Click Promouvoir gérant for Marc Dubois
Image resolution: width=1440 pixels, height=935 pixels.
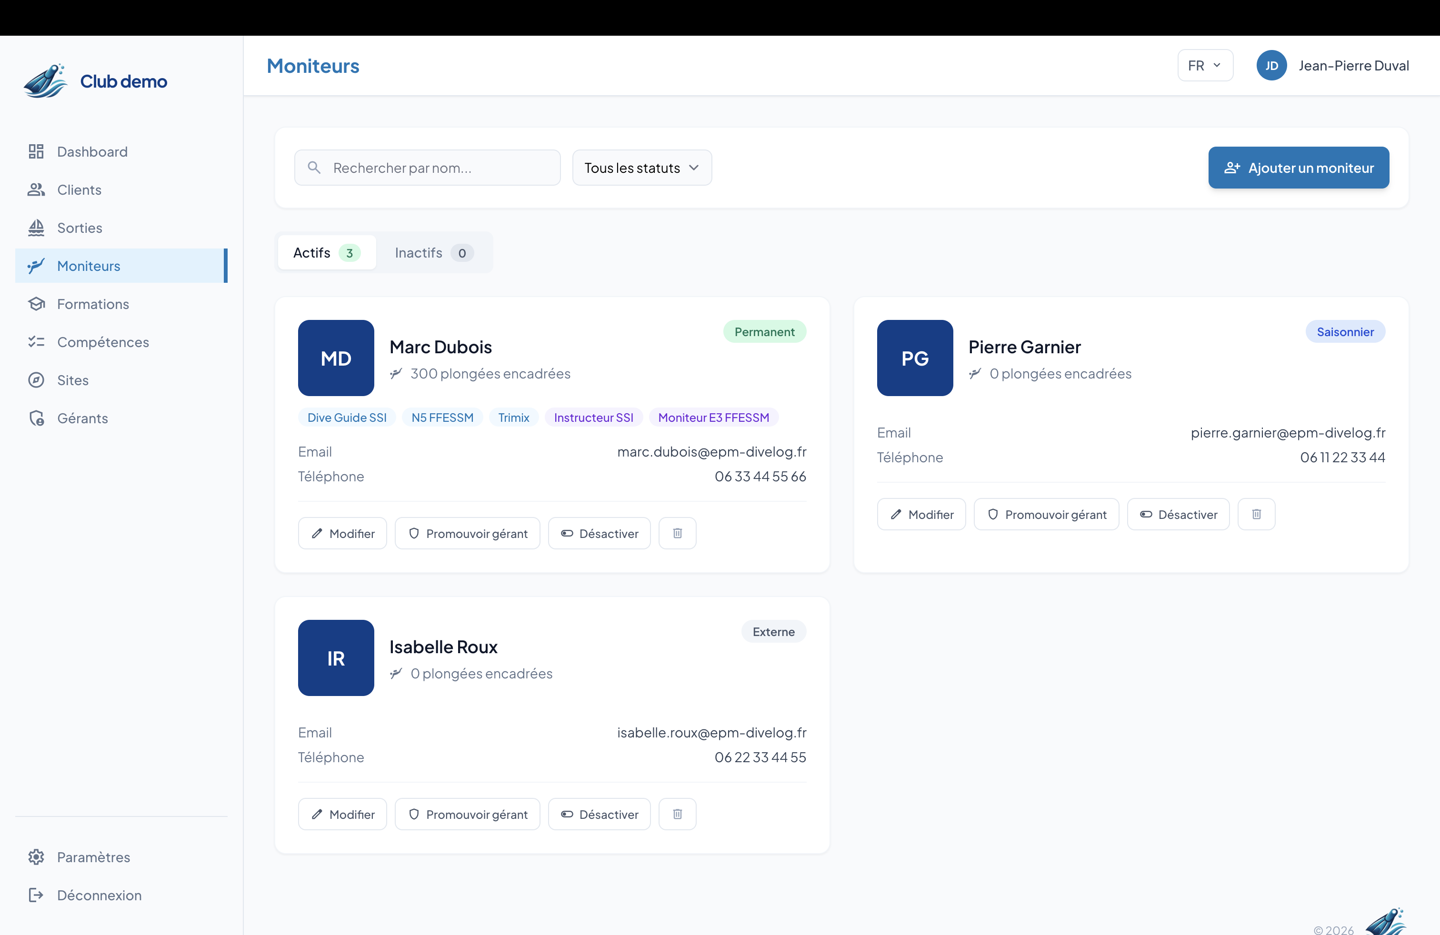467,533
